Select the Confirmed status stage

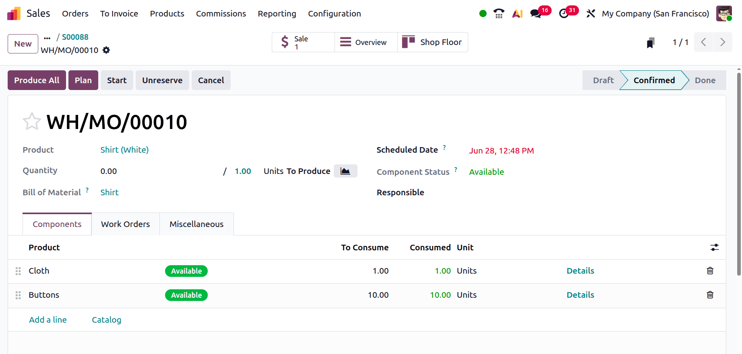(x=654, y=80)
